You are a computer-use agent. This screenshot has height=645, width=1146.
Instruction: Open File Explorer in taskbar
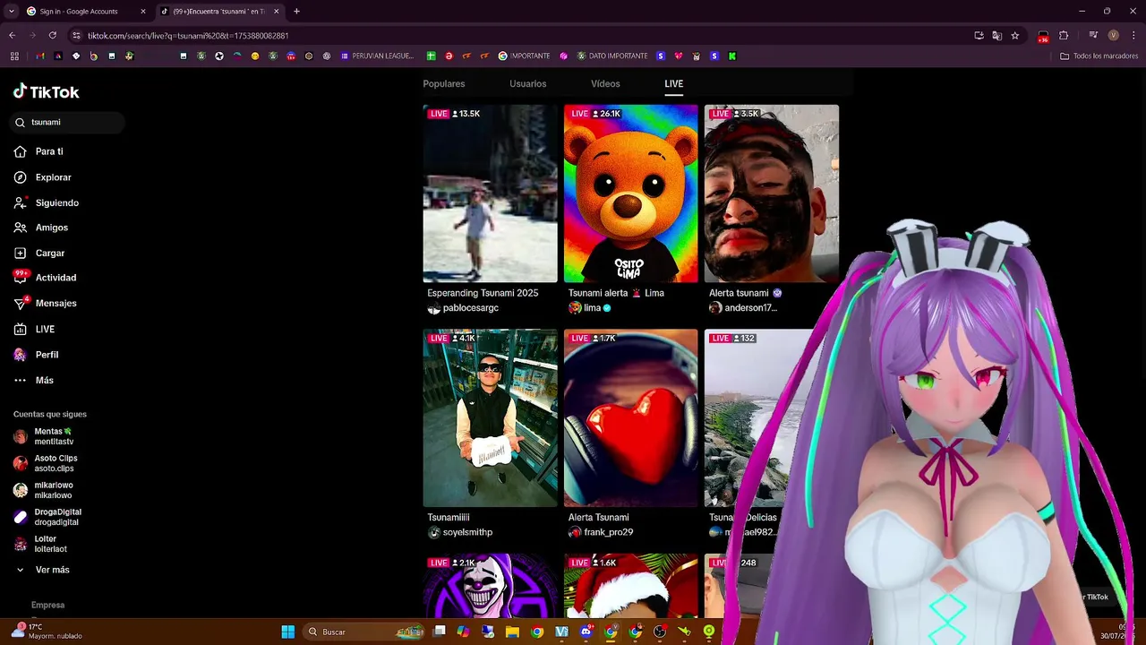(x=512, y=632)
